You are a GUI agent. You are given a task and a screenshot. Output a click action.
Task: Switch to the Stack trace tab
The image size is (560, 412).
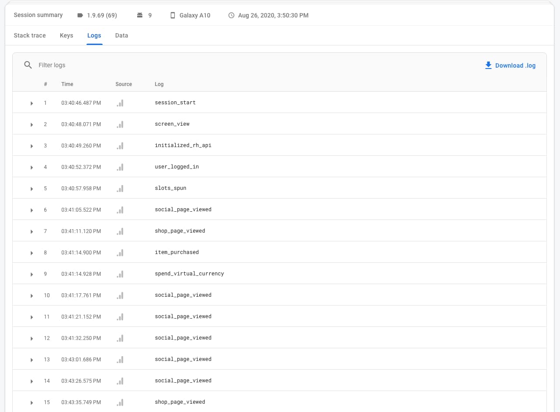pyautogui.click(x=30, y=35)
